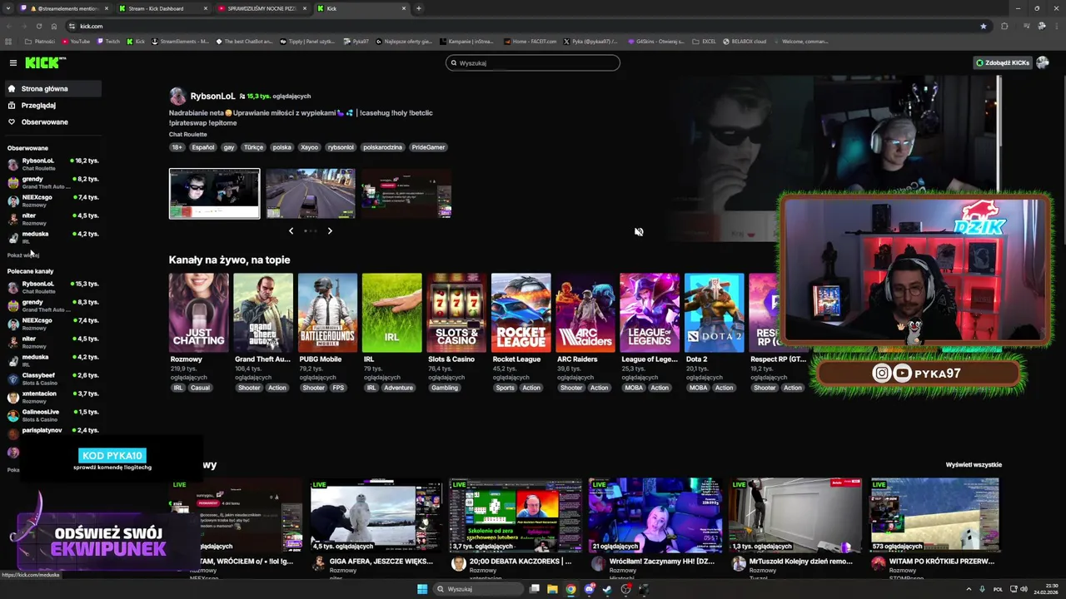This screenshot has width=1066, height=599.
Task: Open Discord from the taskbar
Action: click(589, 589)
